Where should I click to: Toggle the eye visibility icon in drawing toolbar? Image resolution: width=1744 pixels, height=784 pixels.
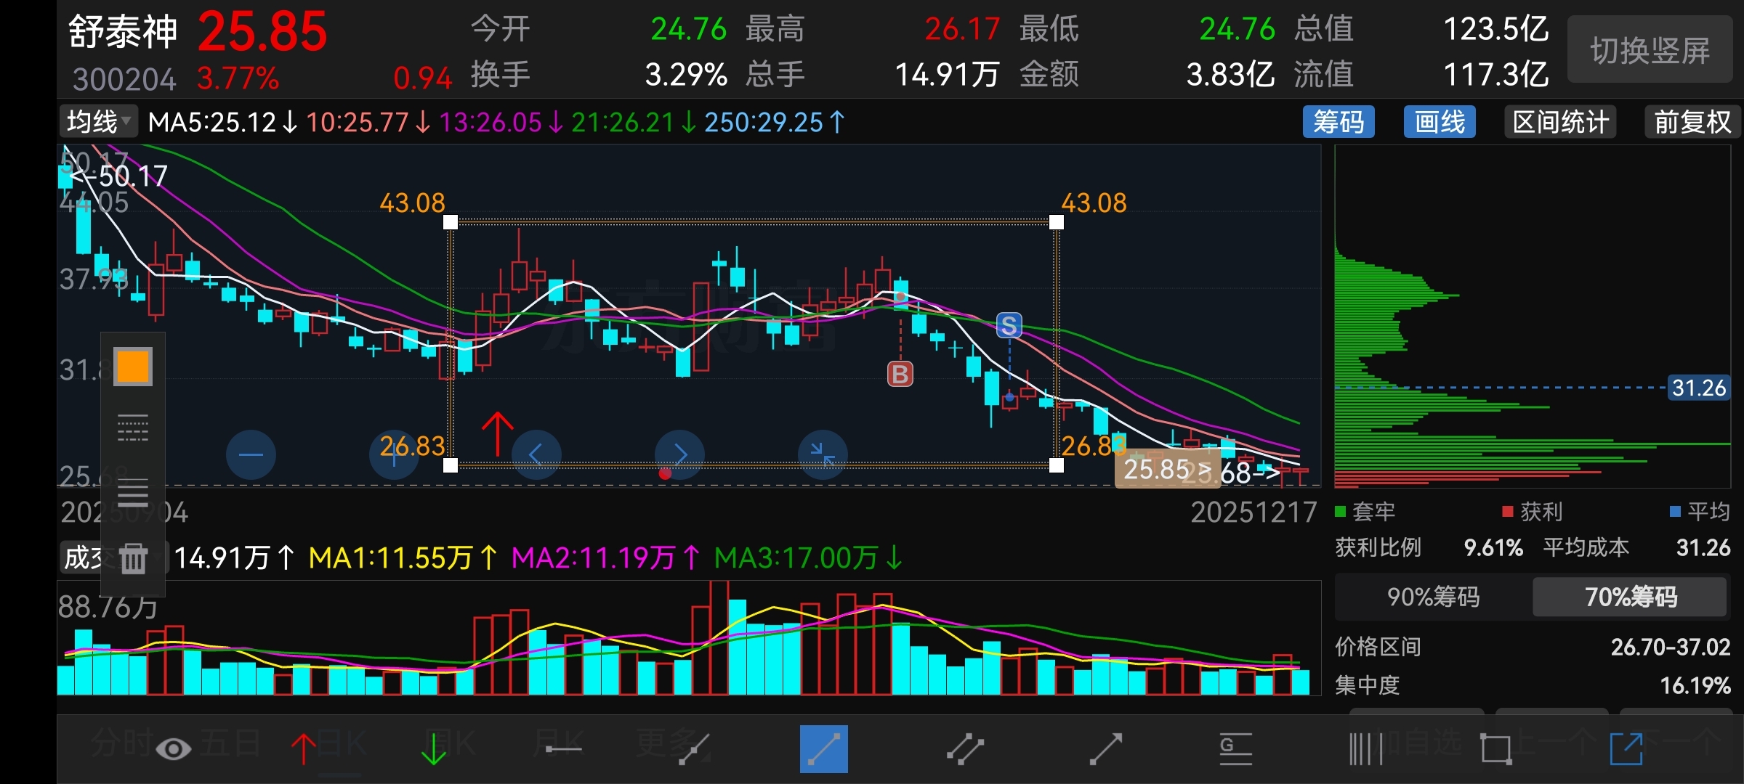(173, 748)
